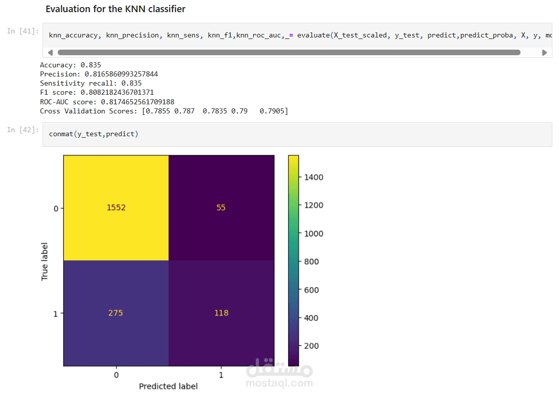Click inside the knn_accuracy evaluate code cell
559x397 pixels.
[297, 35]
